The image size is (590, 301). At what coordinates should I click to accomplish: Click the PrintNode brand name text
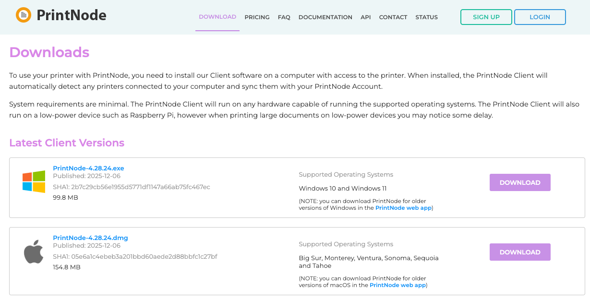72,15
